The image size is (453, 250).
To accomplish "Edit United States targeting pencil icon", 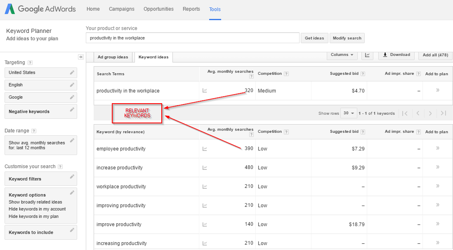I will (x=72, y=73).
